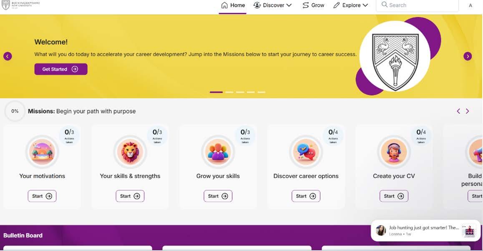Select the Grow your skills people icon
The image size is (483, 251).
218,152
